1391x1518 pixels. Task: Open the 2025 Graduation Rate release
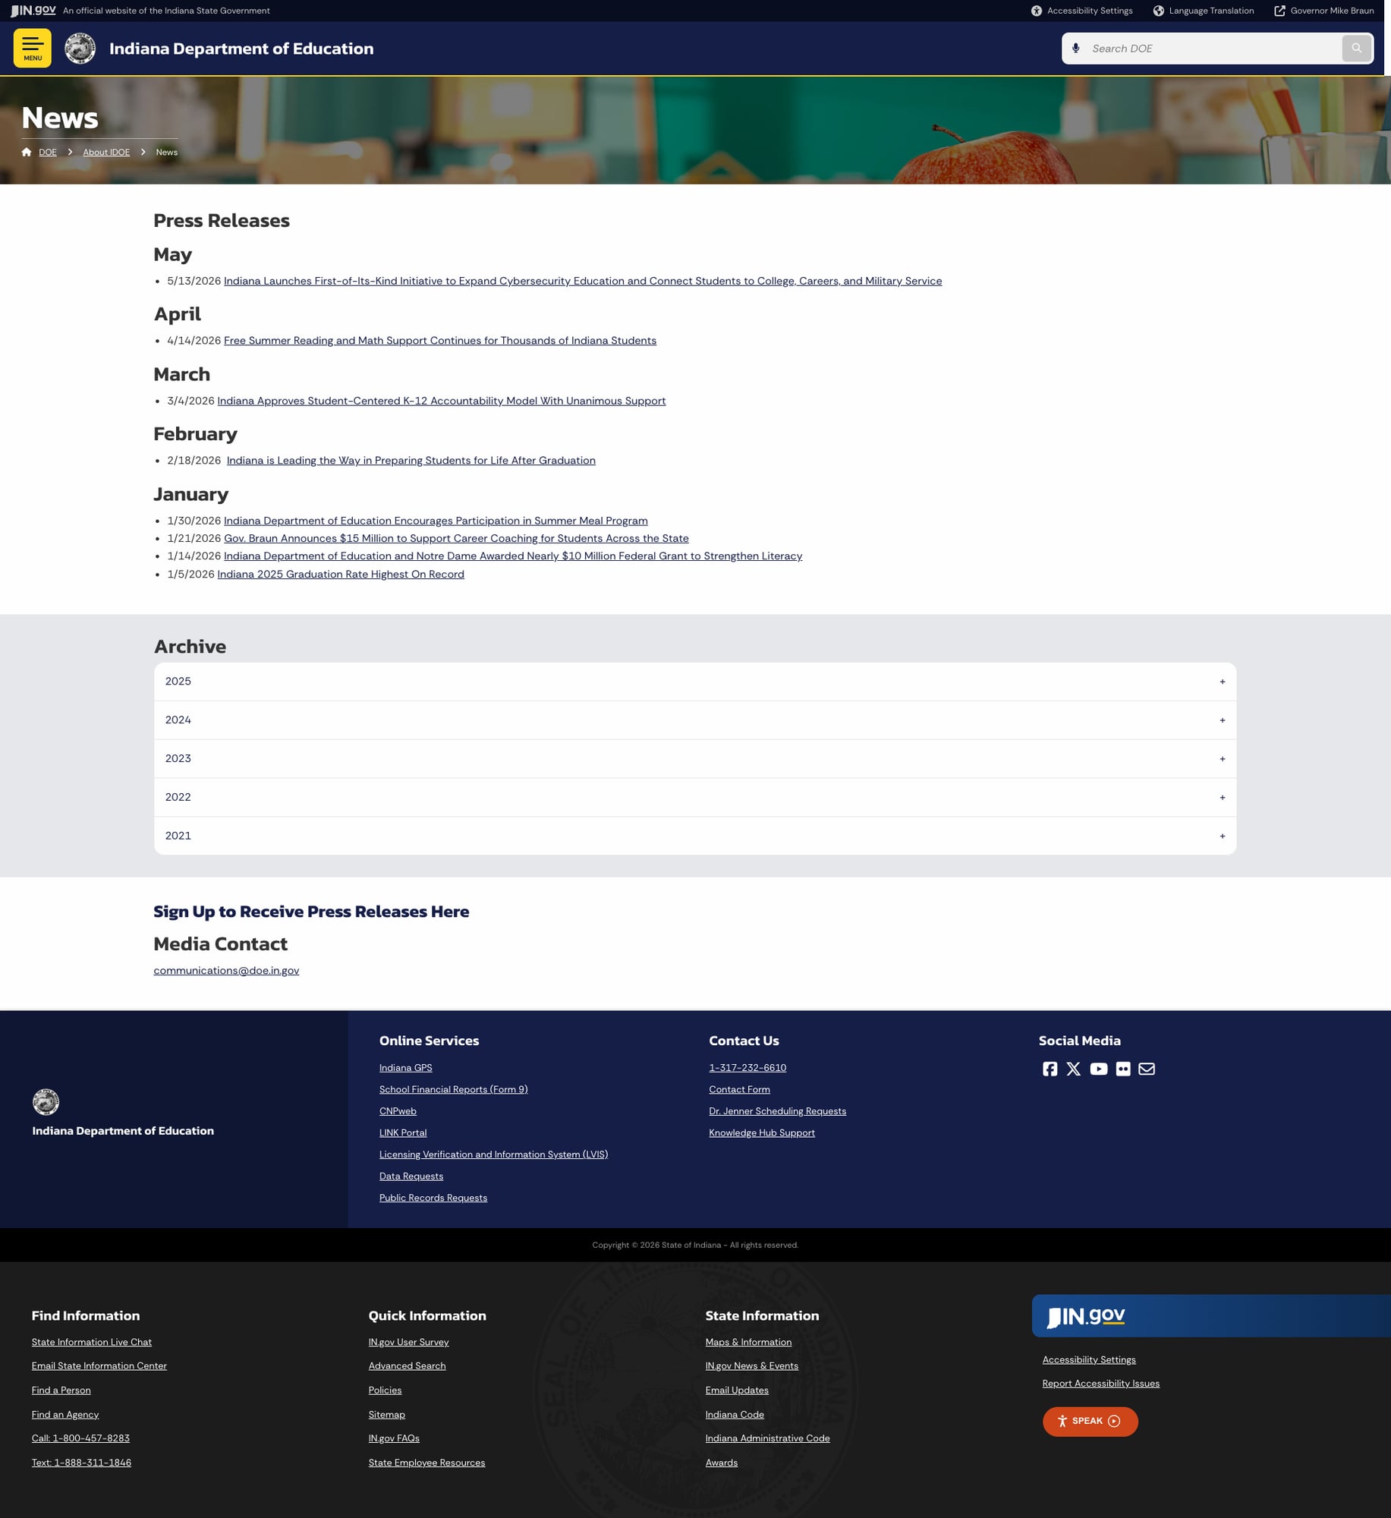click(341, 575)
